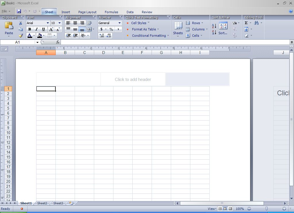Click the font color swatch

(30, 36)
